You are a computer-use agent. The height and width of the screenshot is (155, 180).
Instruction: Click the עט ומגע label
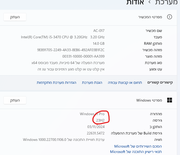(x=156, y=69)
